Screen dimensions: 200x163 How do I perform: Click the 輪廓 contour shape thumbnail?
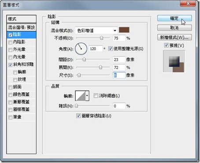(80, 96)
